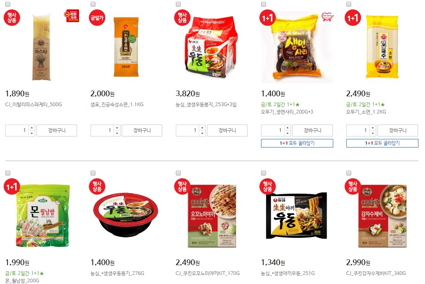Click the 1+1 badge on 오뚜기 생면사리

coord(268,18)
